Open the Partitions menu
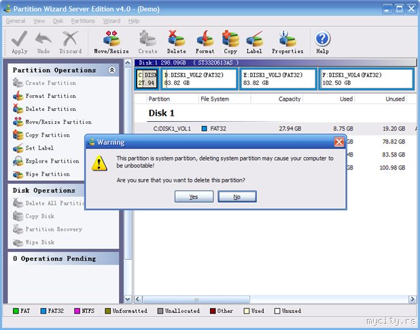The height and width of the screenshot is (330, 420). pyautogui.click(x=83, y=21)
